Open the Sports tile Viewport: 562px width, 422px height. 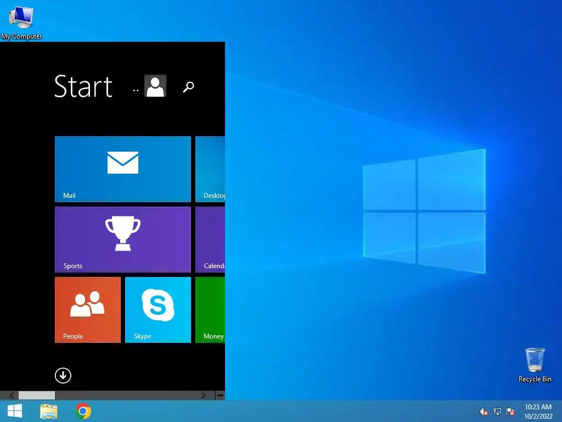[122, 240]
